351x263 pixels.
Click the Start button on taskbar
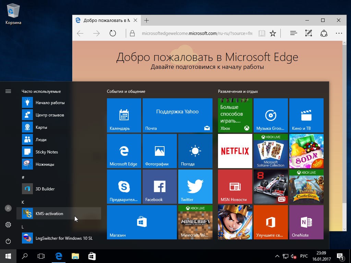pos(8,256)
